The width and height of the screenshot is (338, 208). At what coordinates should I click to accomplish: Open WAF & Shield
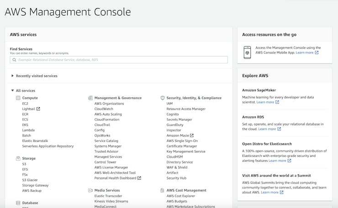click(177, 167)
